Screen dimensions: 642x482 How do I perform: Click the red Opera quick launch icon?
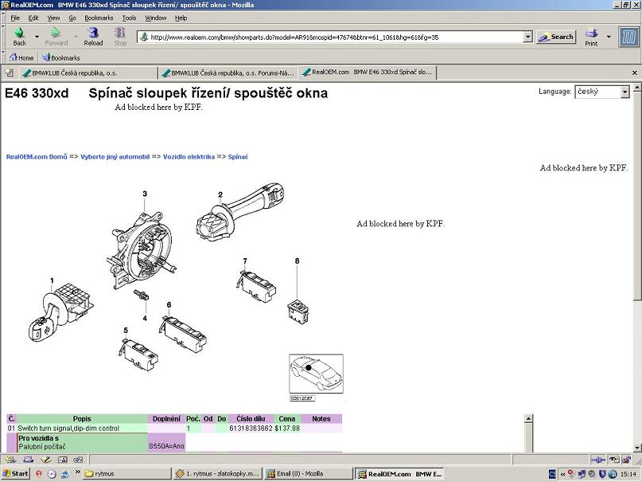point(38,474)
